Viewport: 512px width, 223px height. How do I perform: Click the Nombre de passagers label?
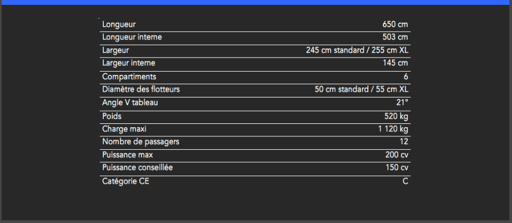coord(140,142)
